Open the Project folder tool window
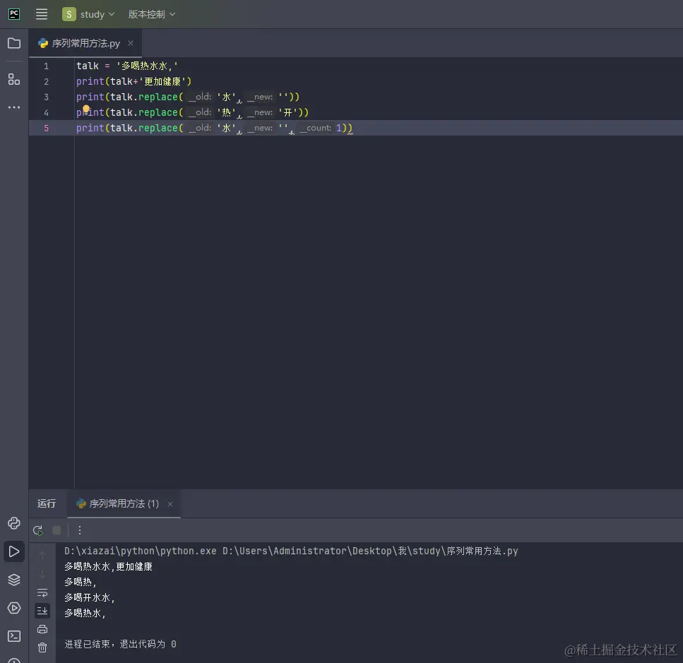This screenshot has width=683, height=663. pos(14,43)
